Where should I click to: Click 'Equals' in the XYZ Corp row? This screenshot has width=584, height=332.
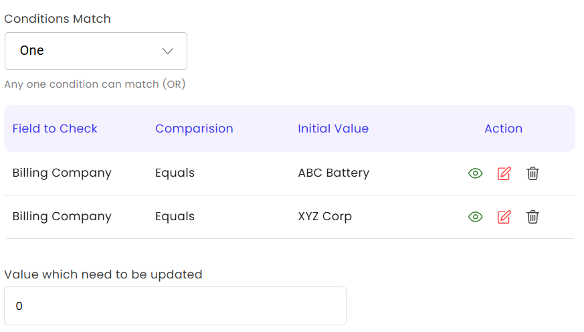175,216
